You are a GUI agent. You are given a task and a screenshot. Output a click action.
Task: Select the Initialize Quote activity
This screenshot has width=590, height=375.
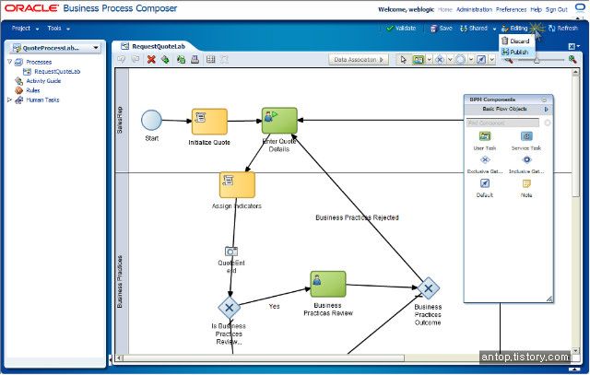[x=209, y=122]
